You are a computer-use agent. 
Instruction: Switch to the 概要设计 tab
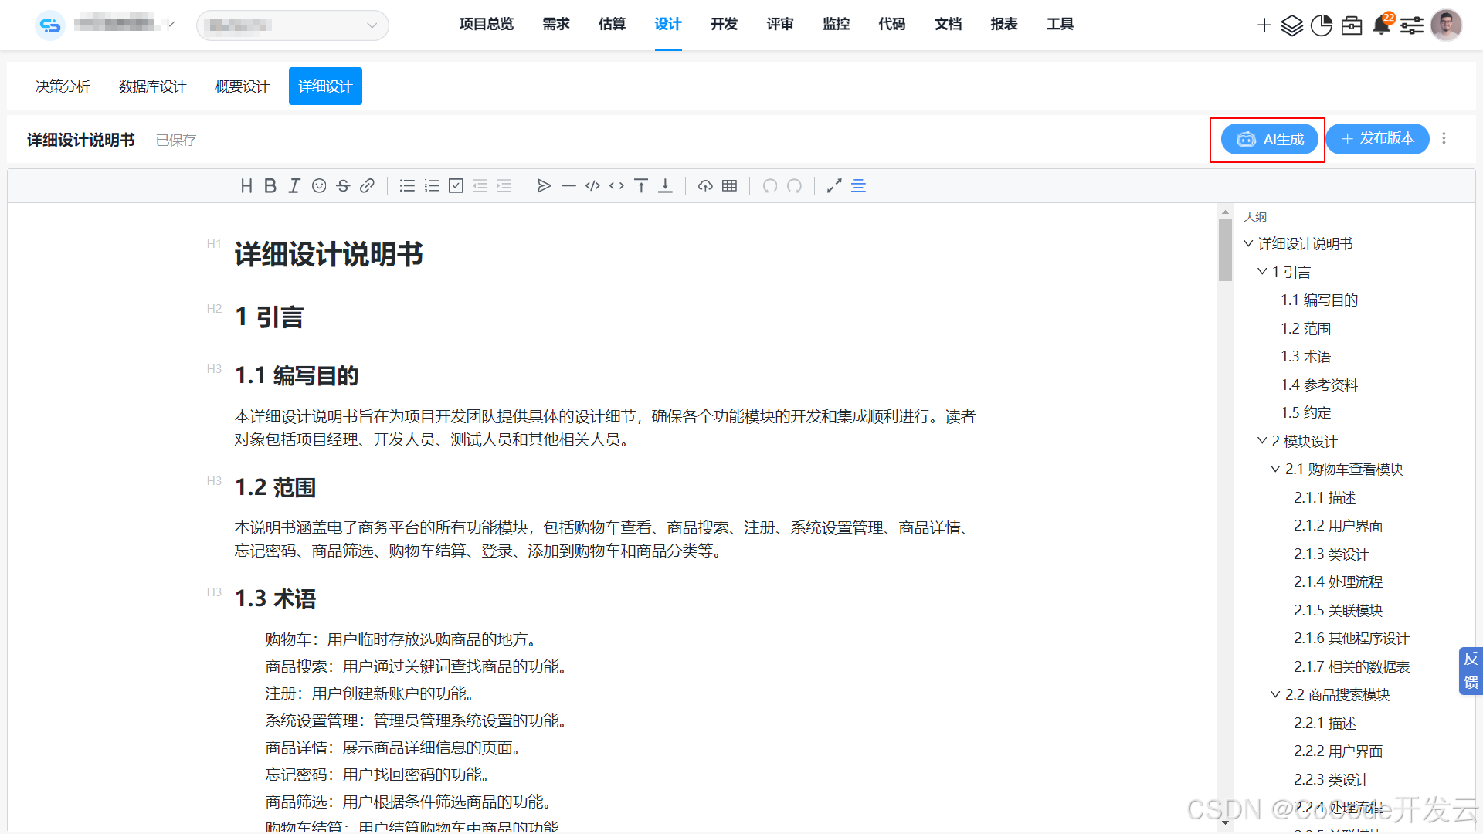click(x=241, y=86)
